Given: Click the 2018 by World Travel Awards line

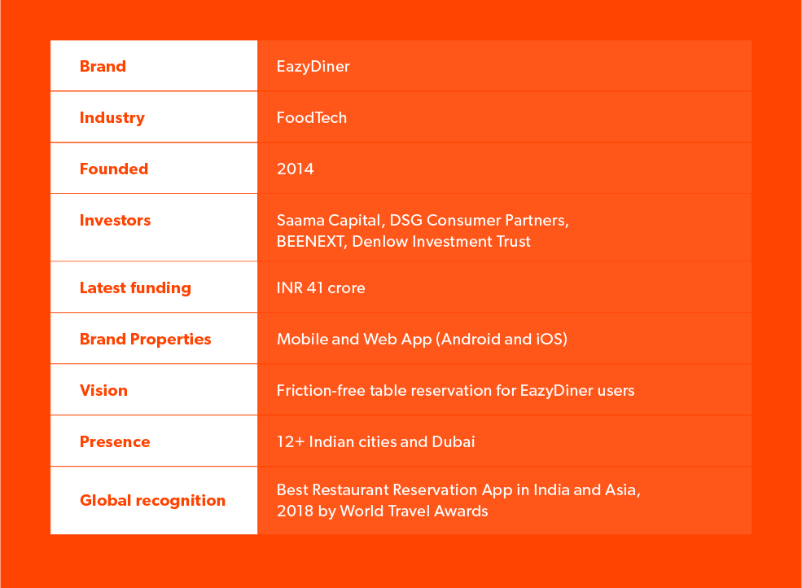Looking at the screenshot, I should pos(382,511).
